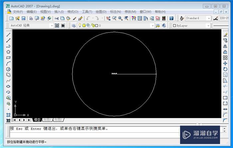This screenshot has height=148, width=233.
Task: Toggle layer 0 freeze sun icon
Action: tap(84, 26)
